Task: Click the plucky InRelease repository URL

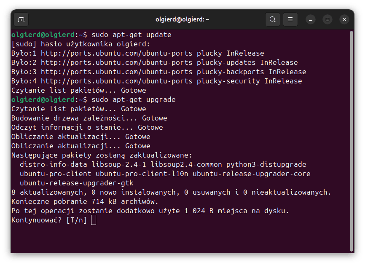Action: [x=116, y=53]
